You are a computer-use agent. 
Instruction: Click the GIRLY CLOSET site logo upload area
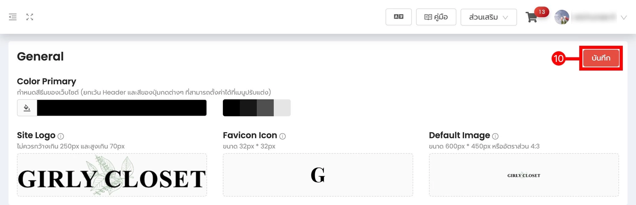coord(112,175)
